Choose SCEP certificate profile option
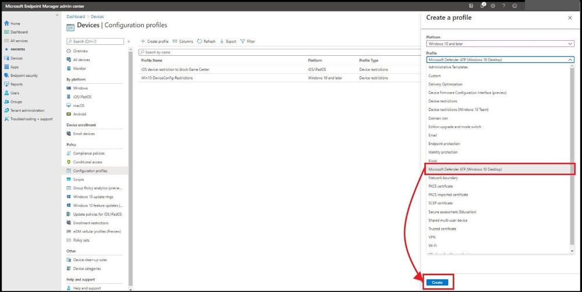This screenshot has width=582, height=292. coord(440,204)
